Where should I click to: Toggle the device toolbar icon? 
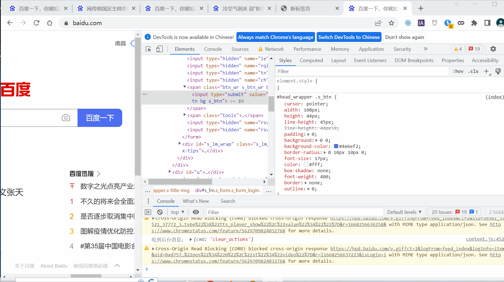(x=159, y=49)
